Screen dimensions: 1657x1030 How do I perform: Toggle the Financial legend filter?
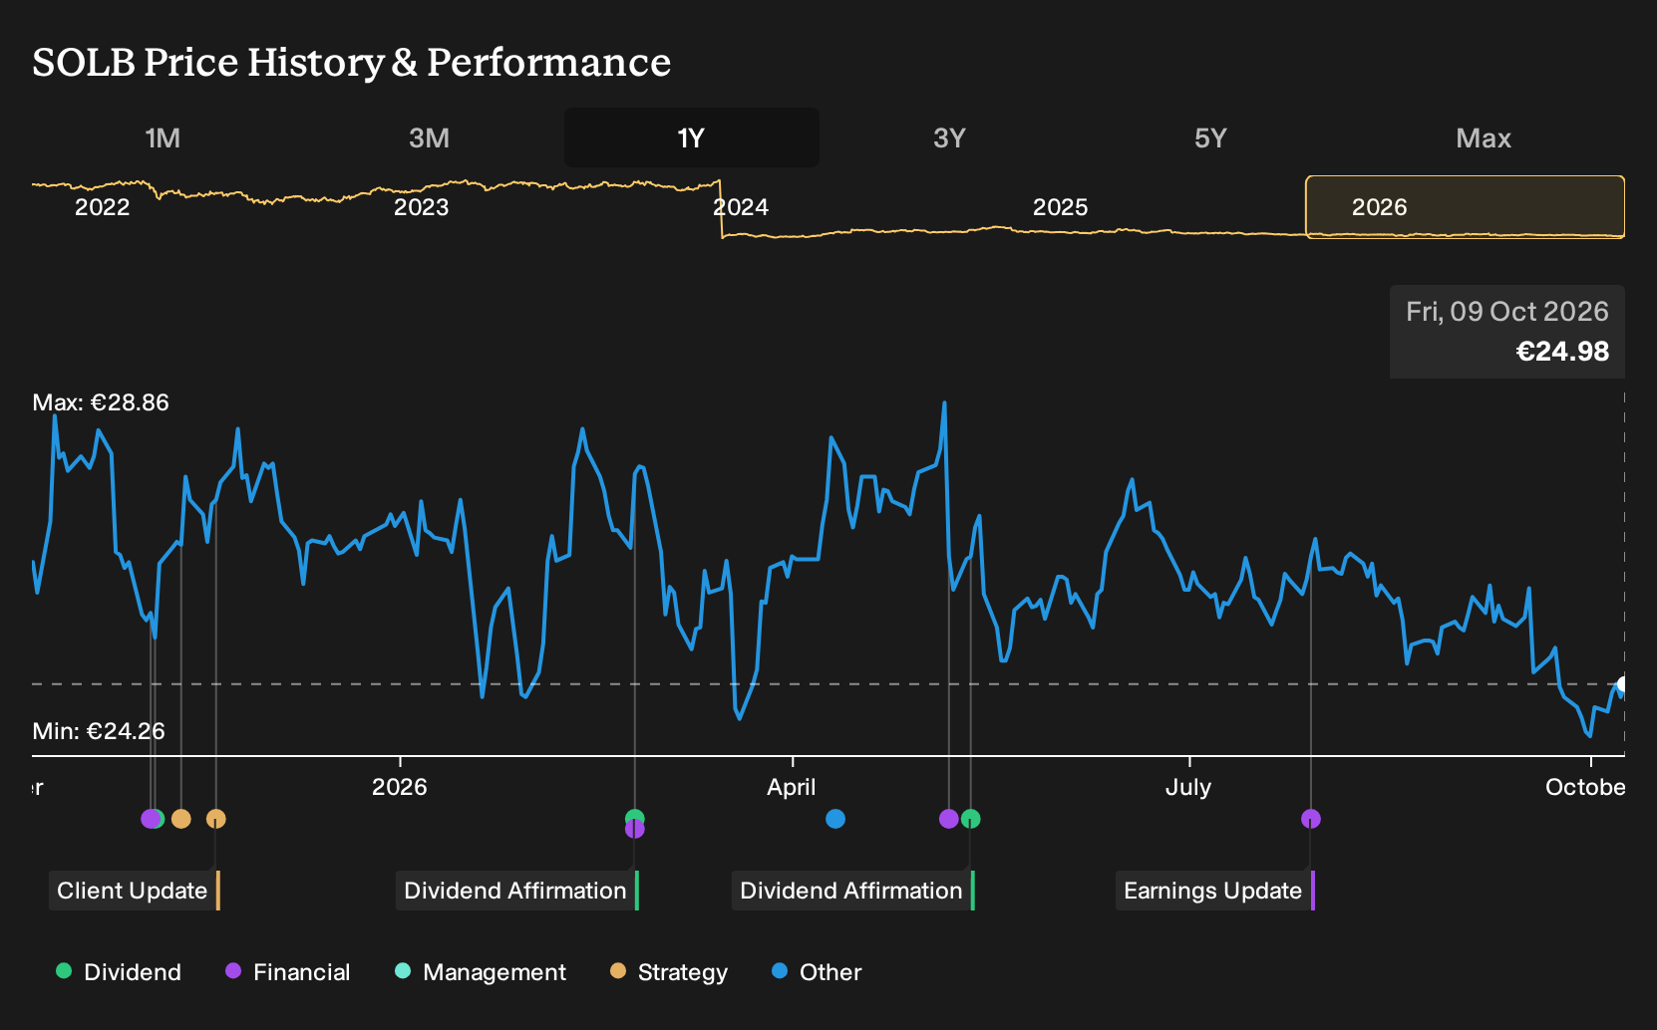click(x=288, y=972)
